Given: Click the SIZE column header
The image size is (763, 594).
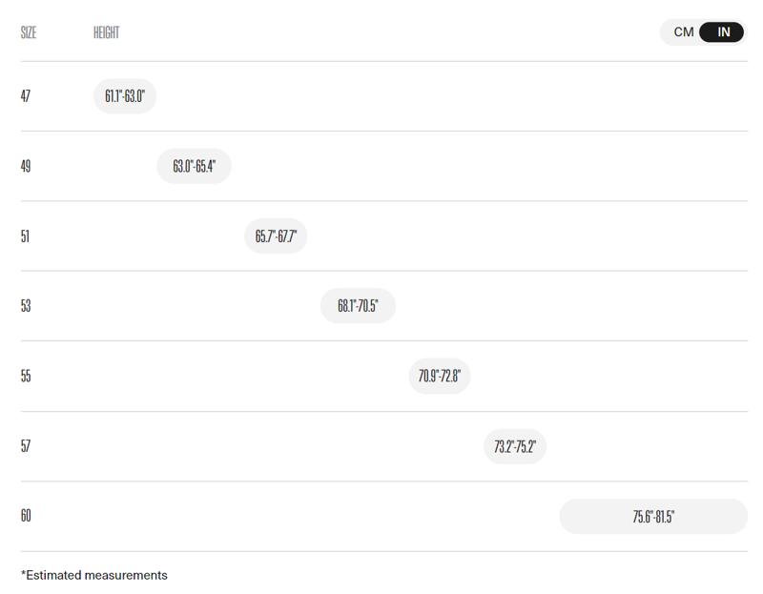Looking at the screenshot, I should pyautogui.click(x=29, y=32).
